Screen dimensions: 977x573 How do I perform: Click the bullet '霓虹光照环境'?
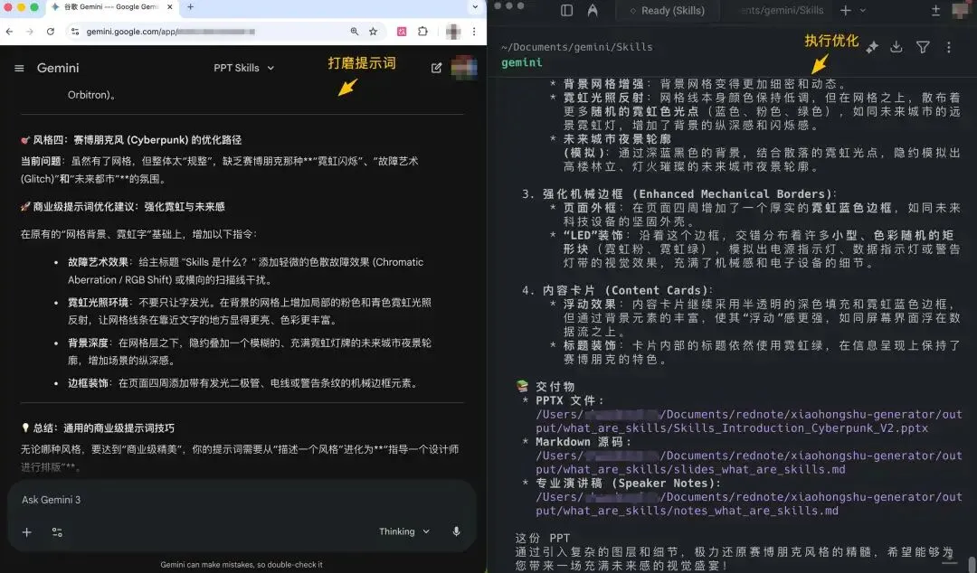[98, 302]
